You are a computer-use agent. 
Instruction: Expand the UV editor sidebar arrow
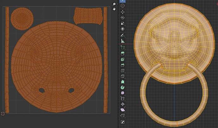(x=117, y=4)
